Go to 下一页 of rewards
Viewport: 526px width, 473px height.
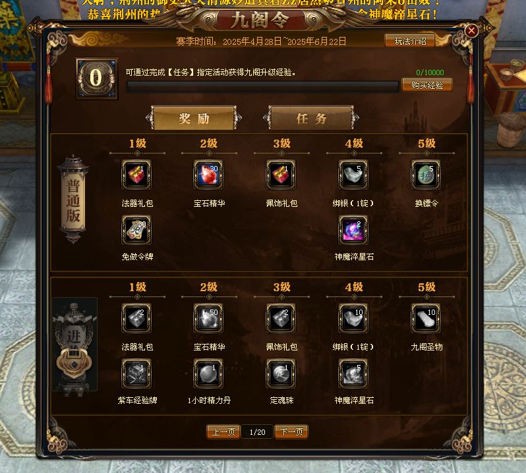pyautogui.click(x=291, y=431)
